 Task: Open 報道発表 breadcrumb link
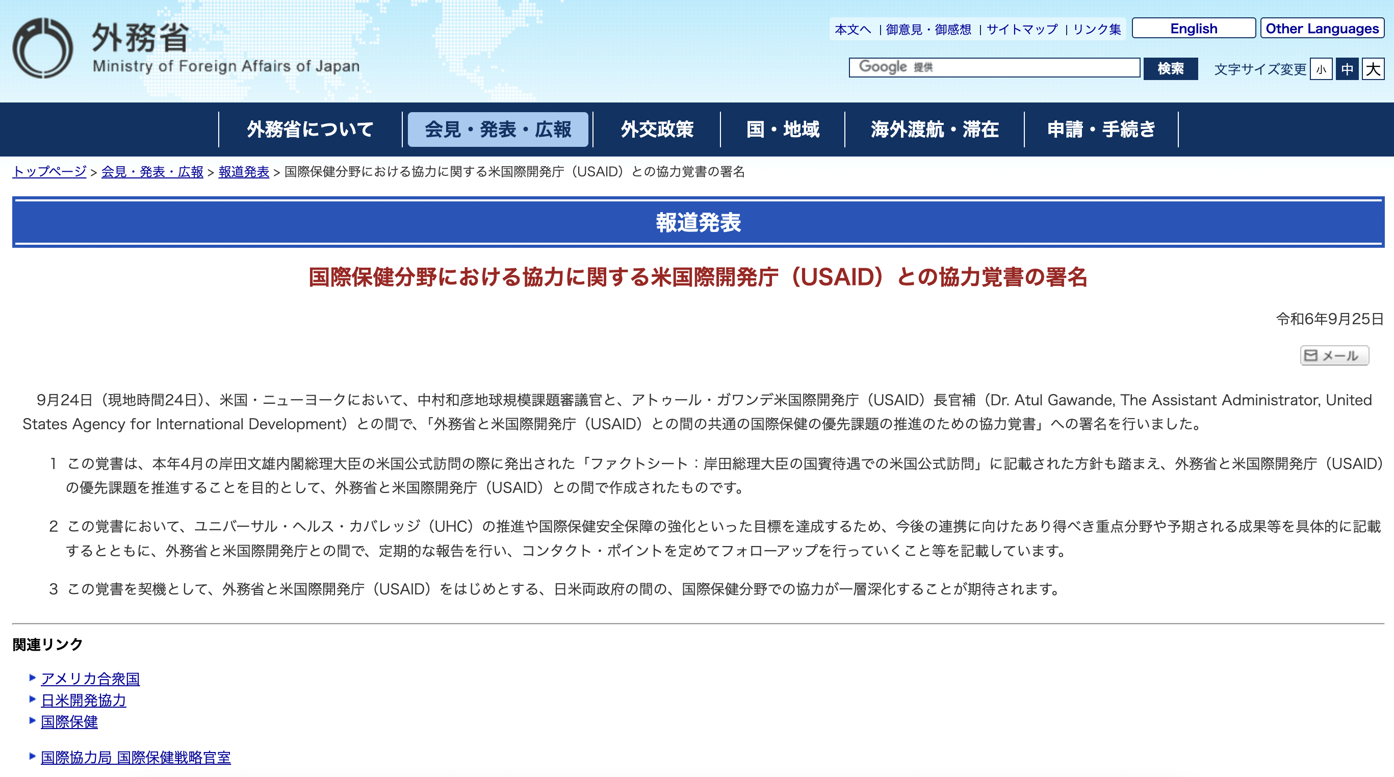coord(244,171)
